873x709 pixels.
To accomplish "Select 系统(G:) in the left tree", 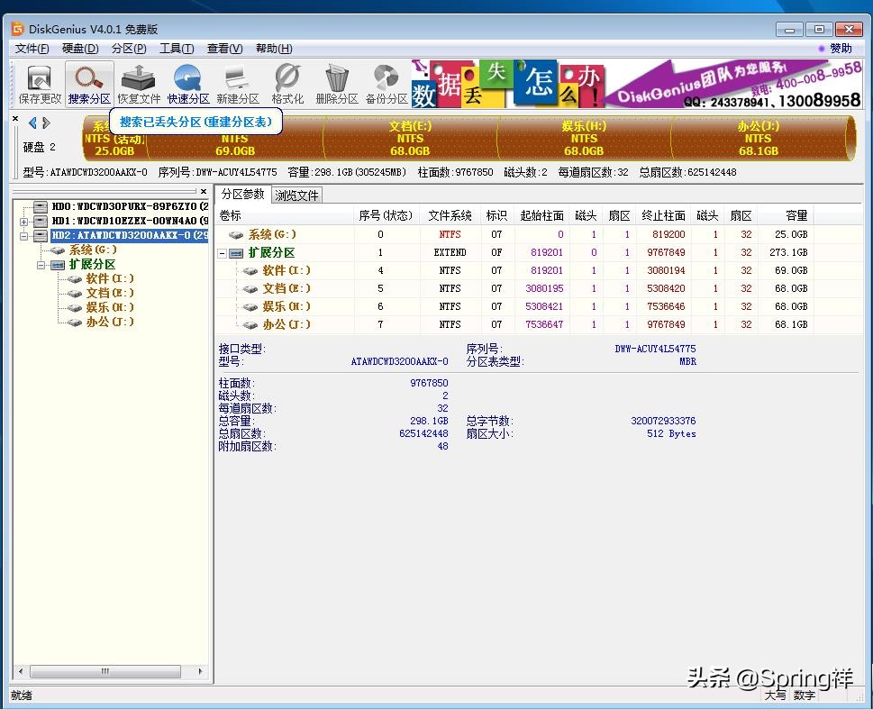I will 93,250.
